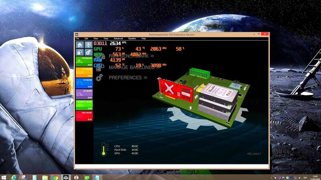Click the volume speaker tray icon

pyautogui.click(x=299, y=178)
